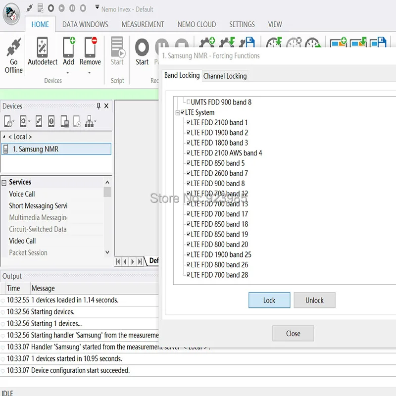The width and height of the screenshot is (396, 396).
Task: Collapse the LTE System tree node
Action: [x=178, y=113]
